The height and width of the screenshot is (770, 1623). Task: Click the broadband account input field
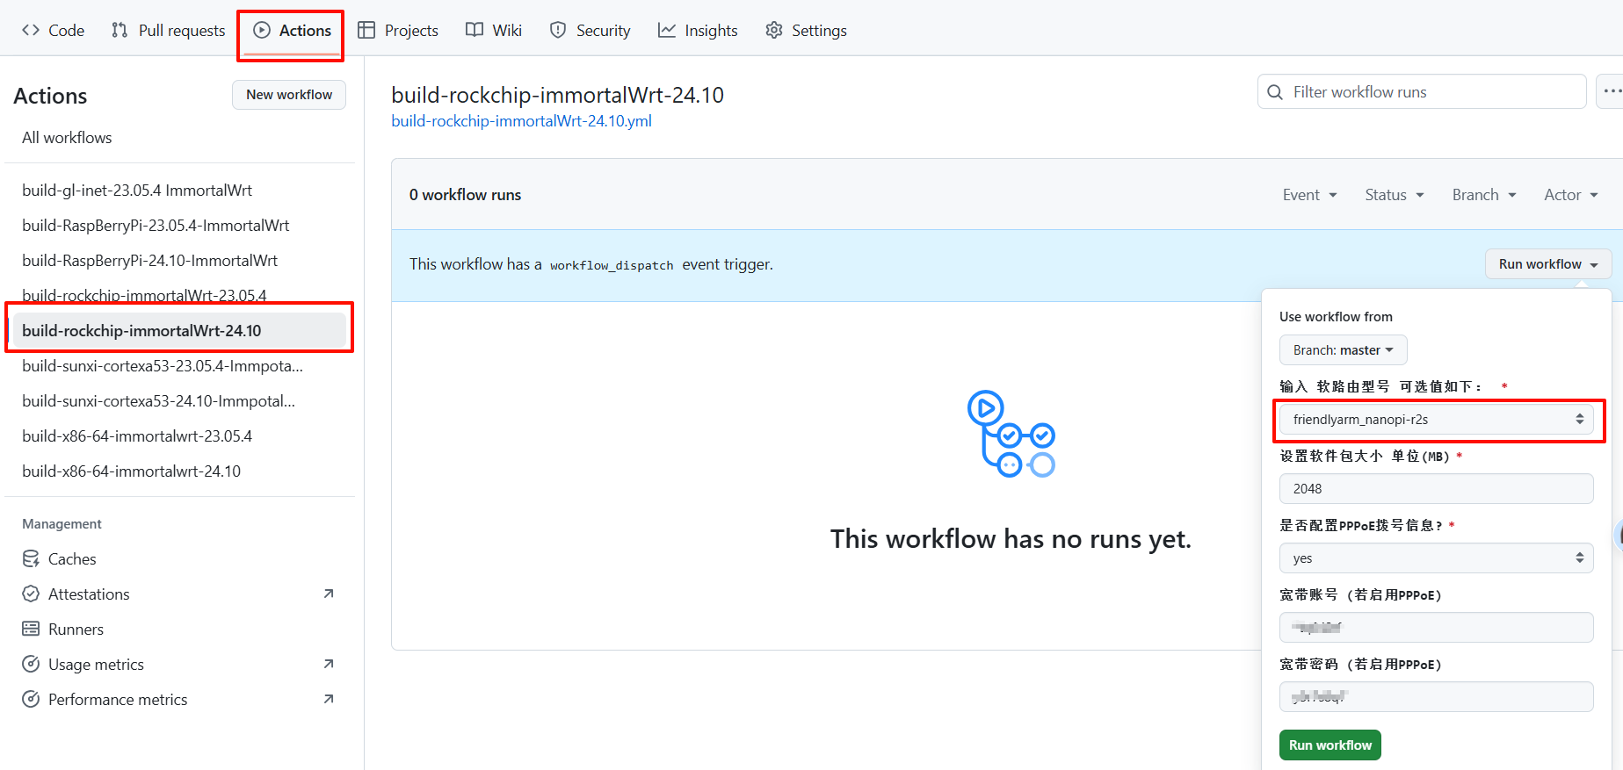coord(1436,628)
